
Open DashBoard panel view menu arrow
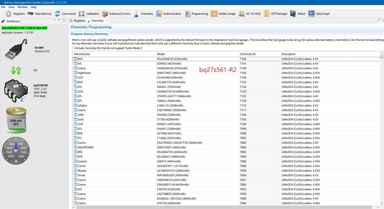(54, 20)
